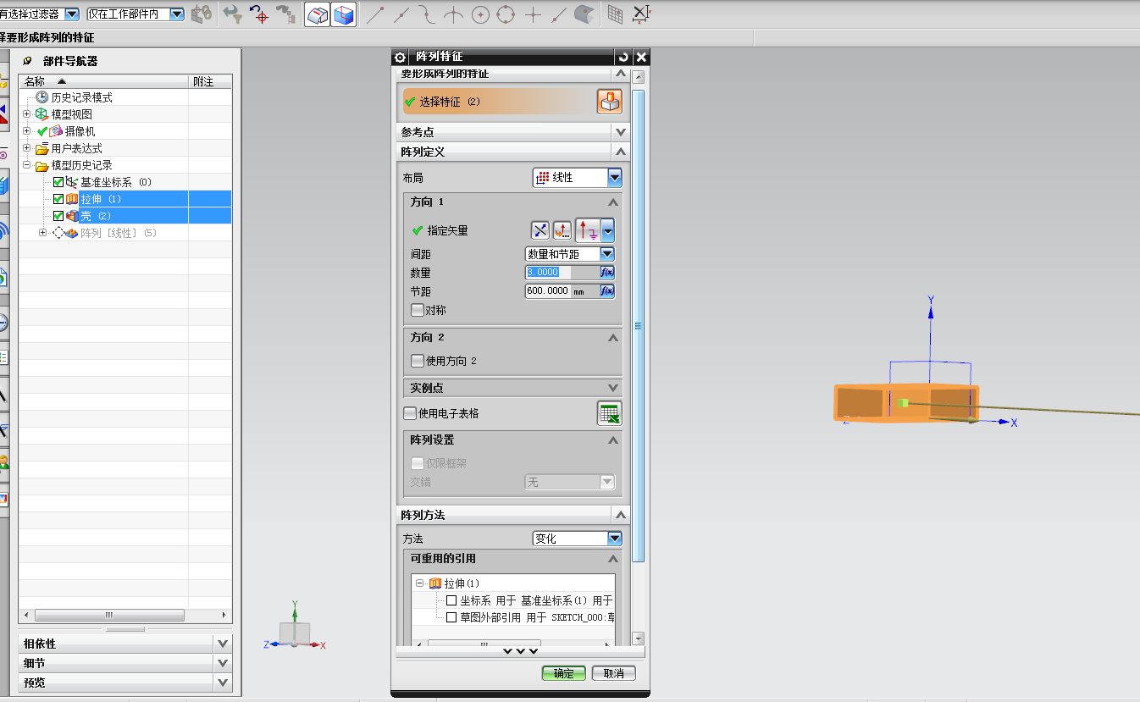The width and height of the screenshot is (1140, 702).
Task: Click the point on face snap icon
Action: 584,14
